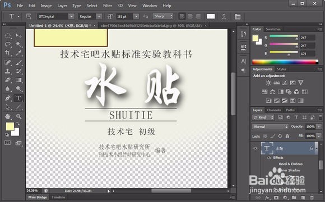The width and height of the screenshot is (325, 202).
Task: Select the Pen tool
Action: [8, 98]
